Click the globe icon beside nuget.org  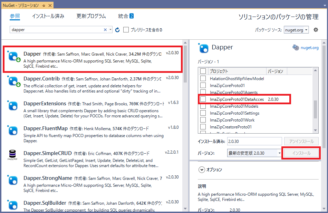tap(296, 48)
